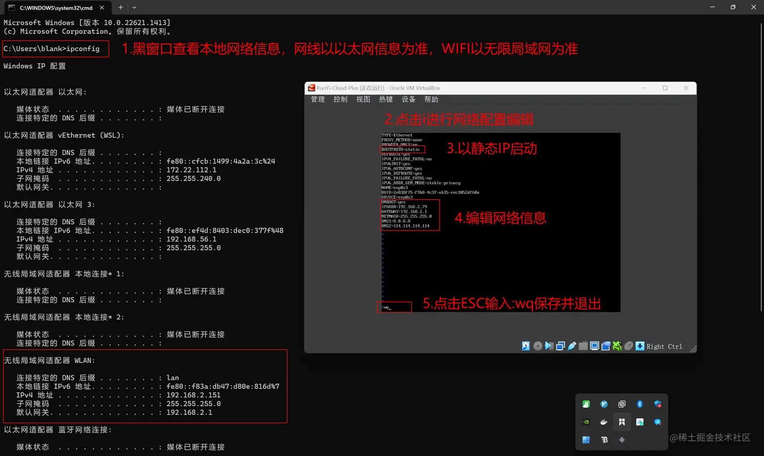764x456 pixels.
Task: Click the :wq command line in VM
Action: click(x=387, y=307)
